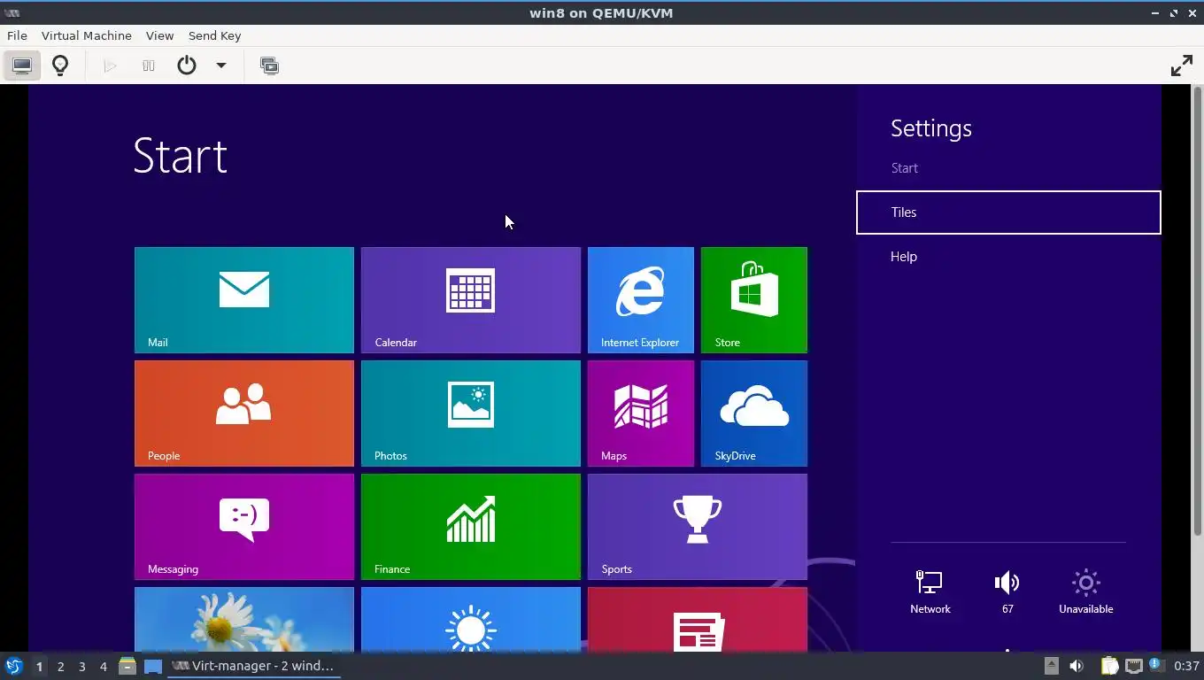Open the Virtual Machine menu
The width and height of the screenshot is (1204, 680).
tap(87, 35)
